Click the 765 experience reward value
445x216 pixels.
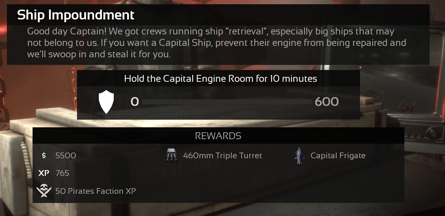[x=62, y=173]
